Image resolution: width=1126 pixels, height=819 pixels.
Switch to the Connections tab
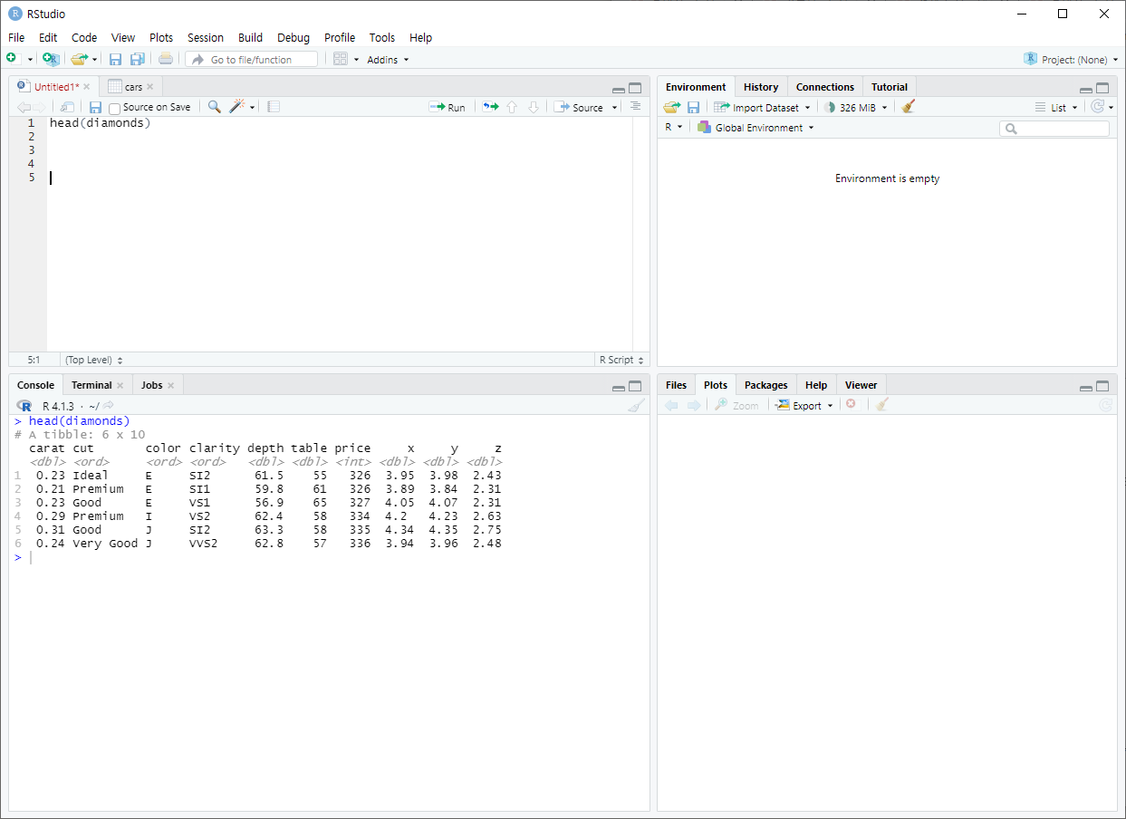pyautogui.click(x=825, y=87)
